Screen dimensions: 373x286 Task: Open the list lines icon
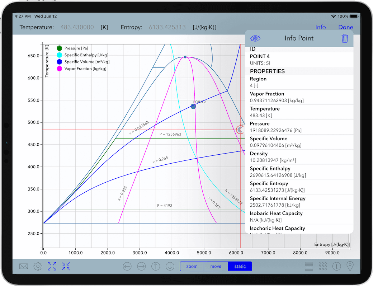[309, 266]
